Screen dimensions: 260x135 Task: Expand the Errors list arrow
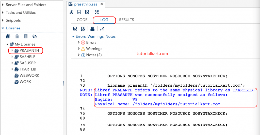[x=79, y=42]
